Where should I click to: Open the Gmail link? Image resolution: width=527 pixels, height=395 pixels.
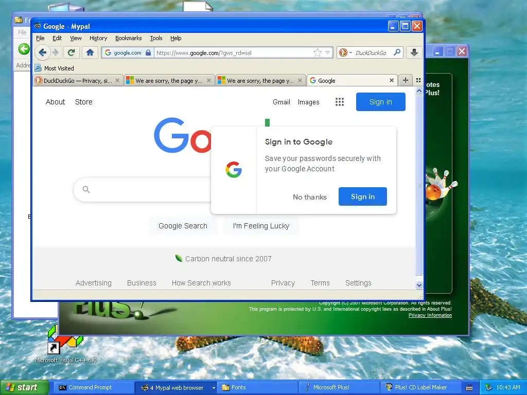(x=282, y=102)
